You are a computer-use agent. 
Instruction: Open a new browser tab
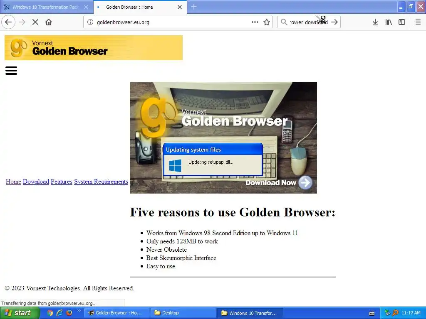tap(194, 7)
